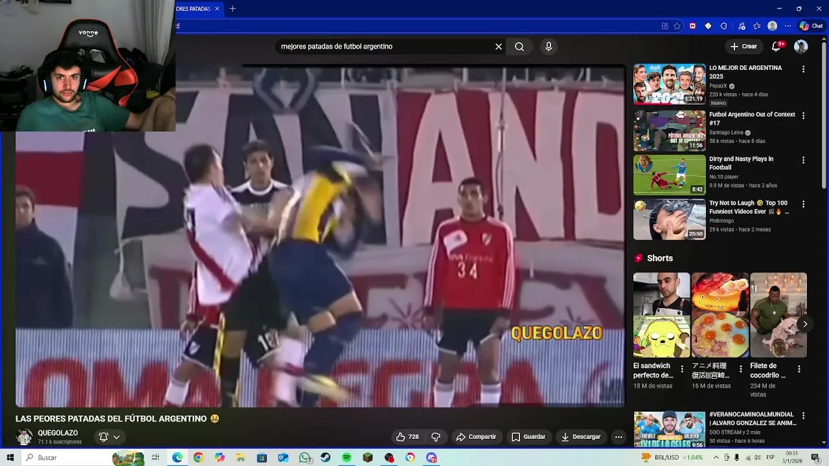This screenshot has width=829, height=466.
Task: Click the Descargar download button
Action: click(x=581, y=437)
